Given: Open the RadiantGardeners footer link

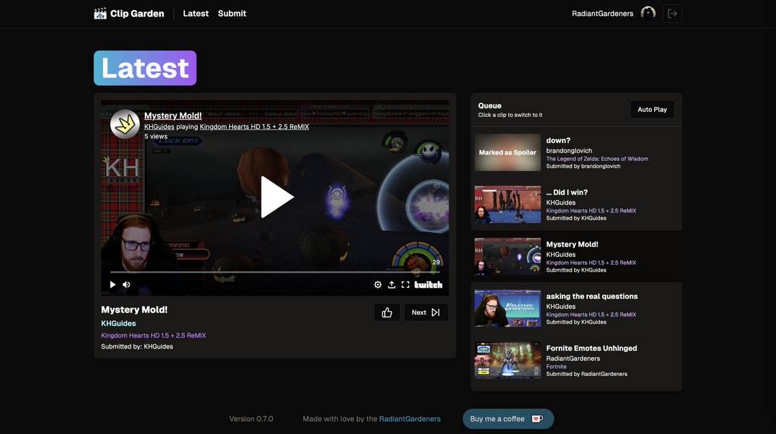Looking at the screenshot, I should pos(410,419).
